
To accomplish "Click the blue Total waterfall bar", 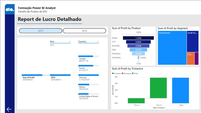I will (x=181, y=90).
